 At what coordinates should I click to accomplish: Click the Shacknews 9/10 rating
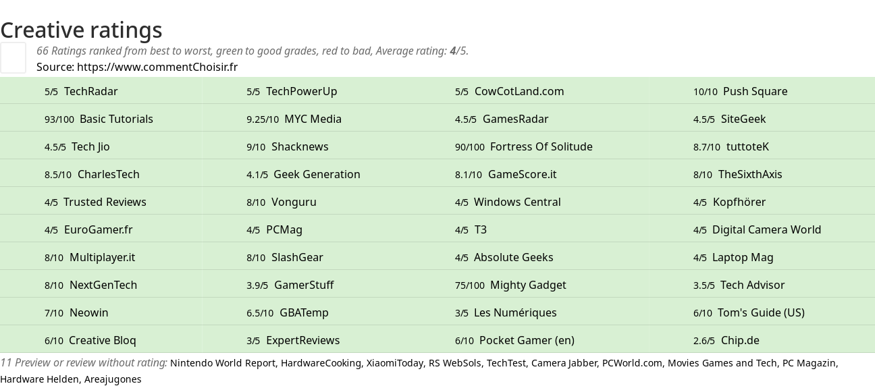point(300,146)
